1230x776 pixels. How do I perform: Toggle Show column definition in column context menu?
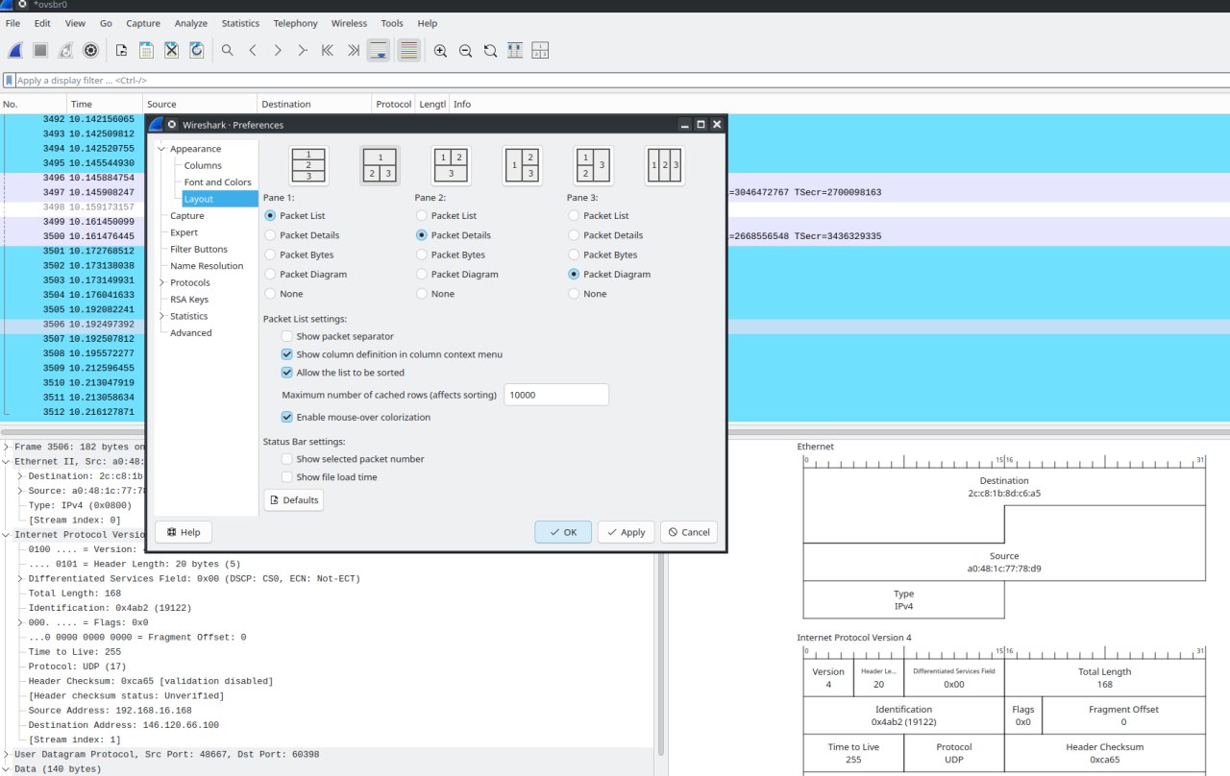[287, 354]
